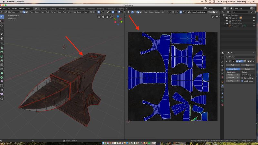
Task: Select the Poly Build tool
Action: 2,73
